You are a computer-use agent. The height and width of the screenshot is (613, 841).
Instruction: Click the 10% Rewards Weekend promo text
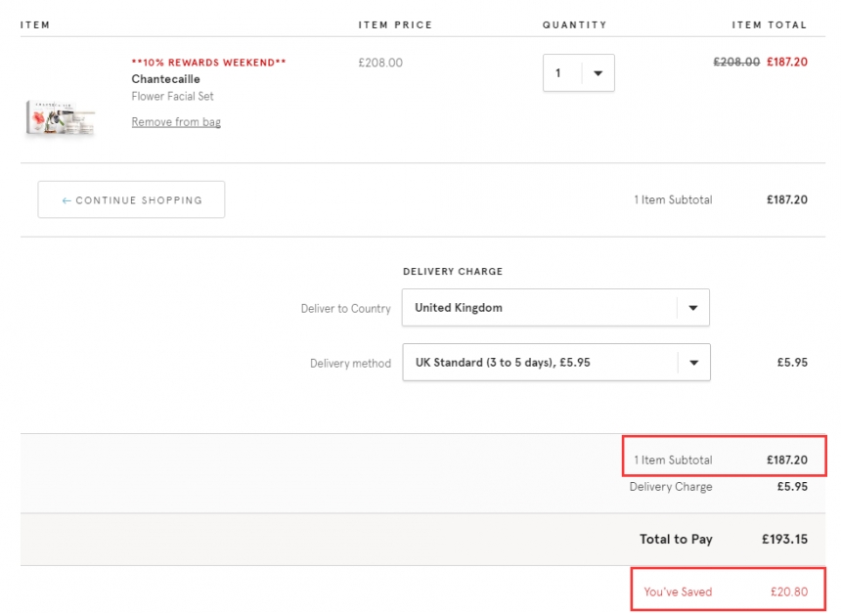(208, 63)
